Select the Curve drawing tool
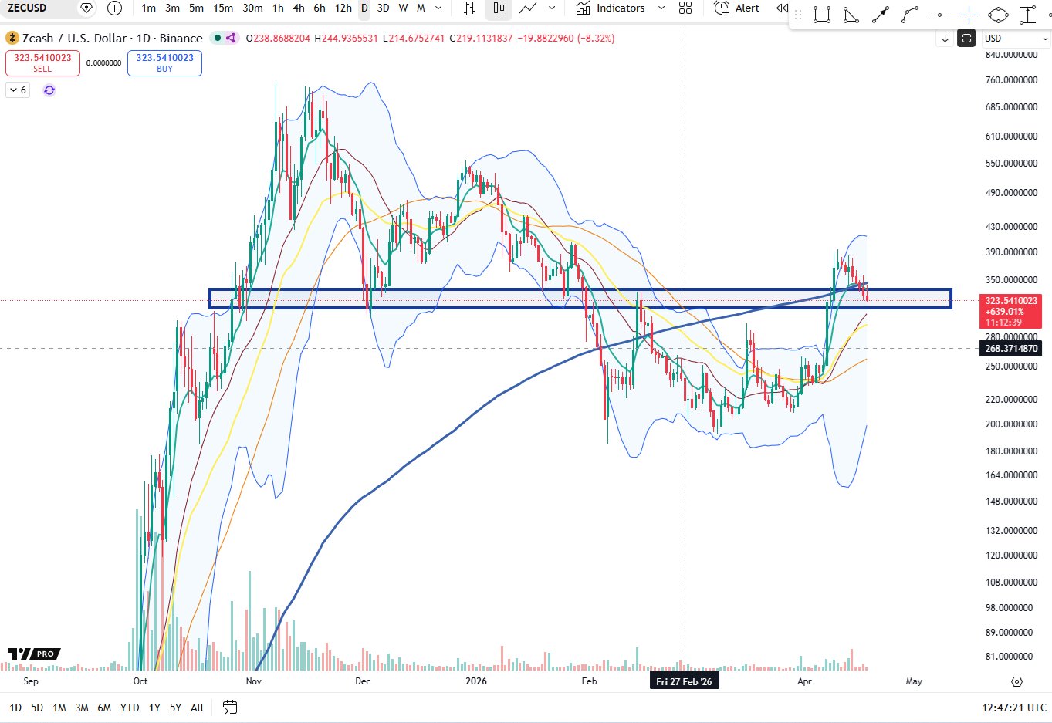Viewport: 1052px width, 723px height. (x=910, y=15)
